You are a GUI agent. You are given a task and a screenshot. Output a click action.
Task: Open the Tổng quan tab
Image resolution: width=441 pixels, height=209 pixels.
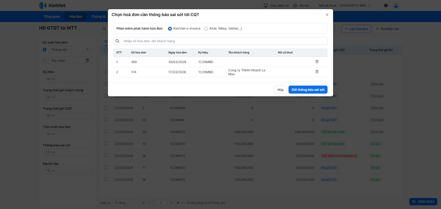52,17
